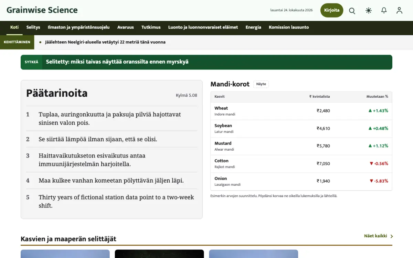Open the Neelgiri glacier ticker headline
Screen dimensions: 413x258
[105, 42]
